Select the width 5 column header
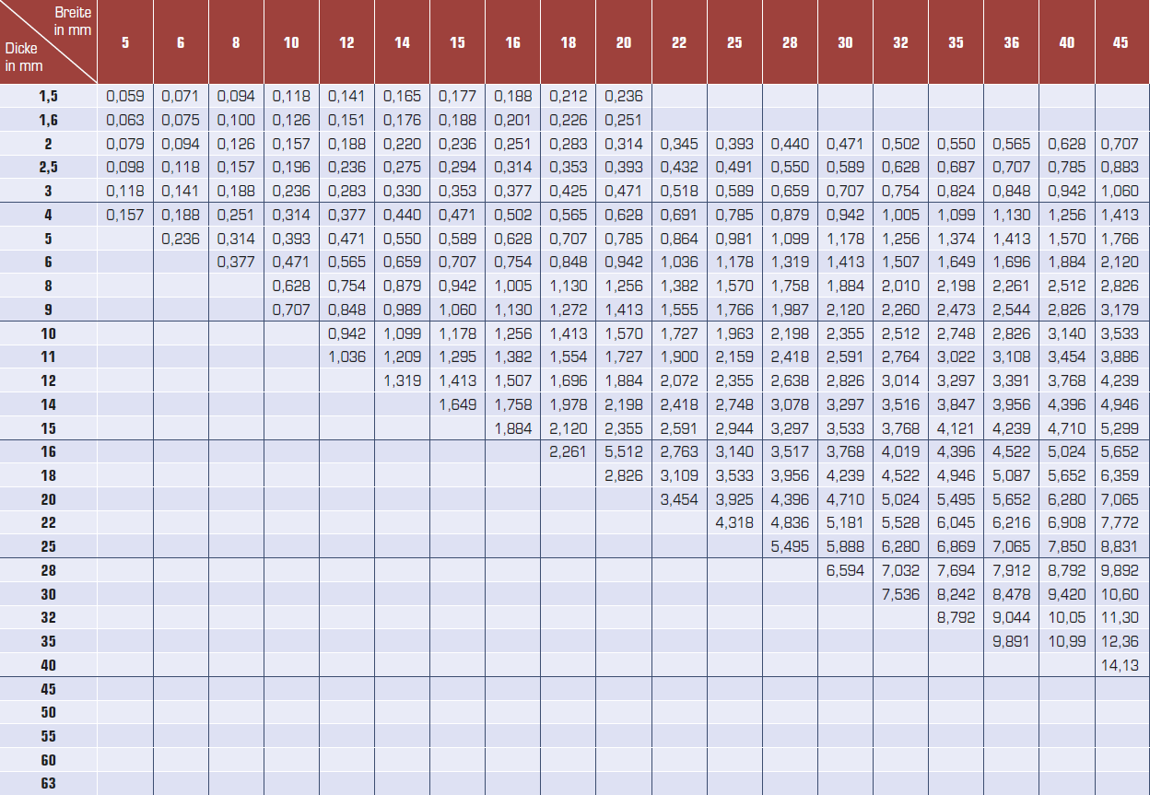 [x=125, y=42]
